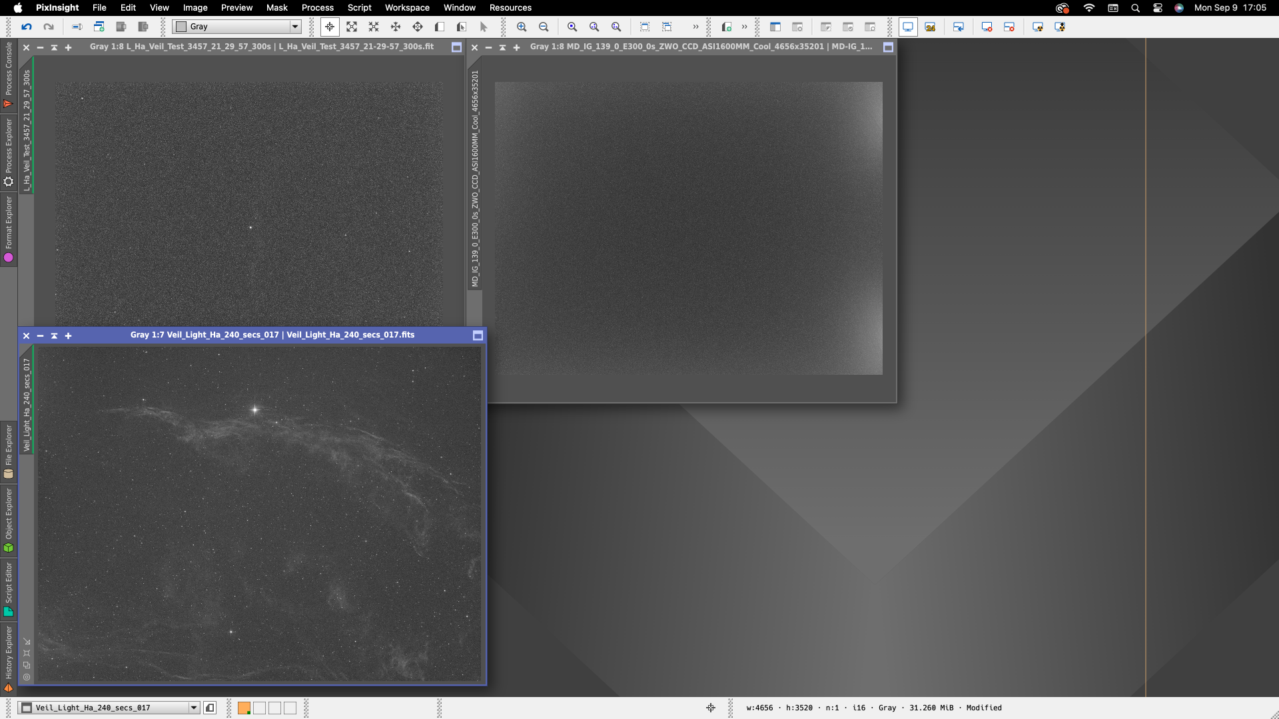1279x719 pixels.
Task: Undo the last action with the blue arrow
Action: coord(27,27)
